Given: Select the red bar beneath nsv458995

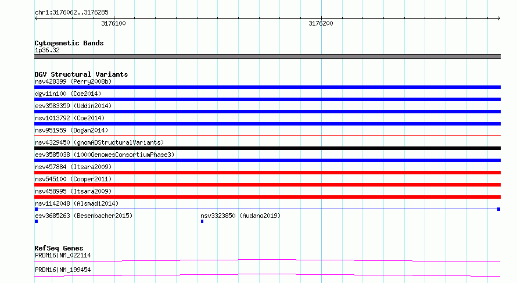Looking at the screenshot, I should coord(267,197).
